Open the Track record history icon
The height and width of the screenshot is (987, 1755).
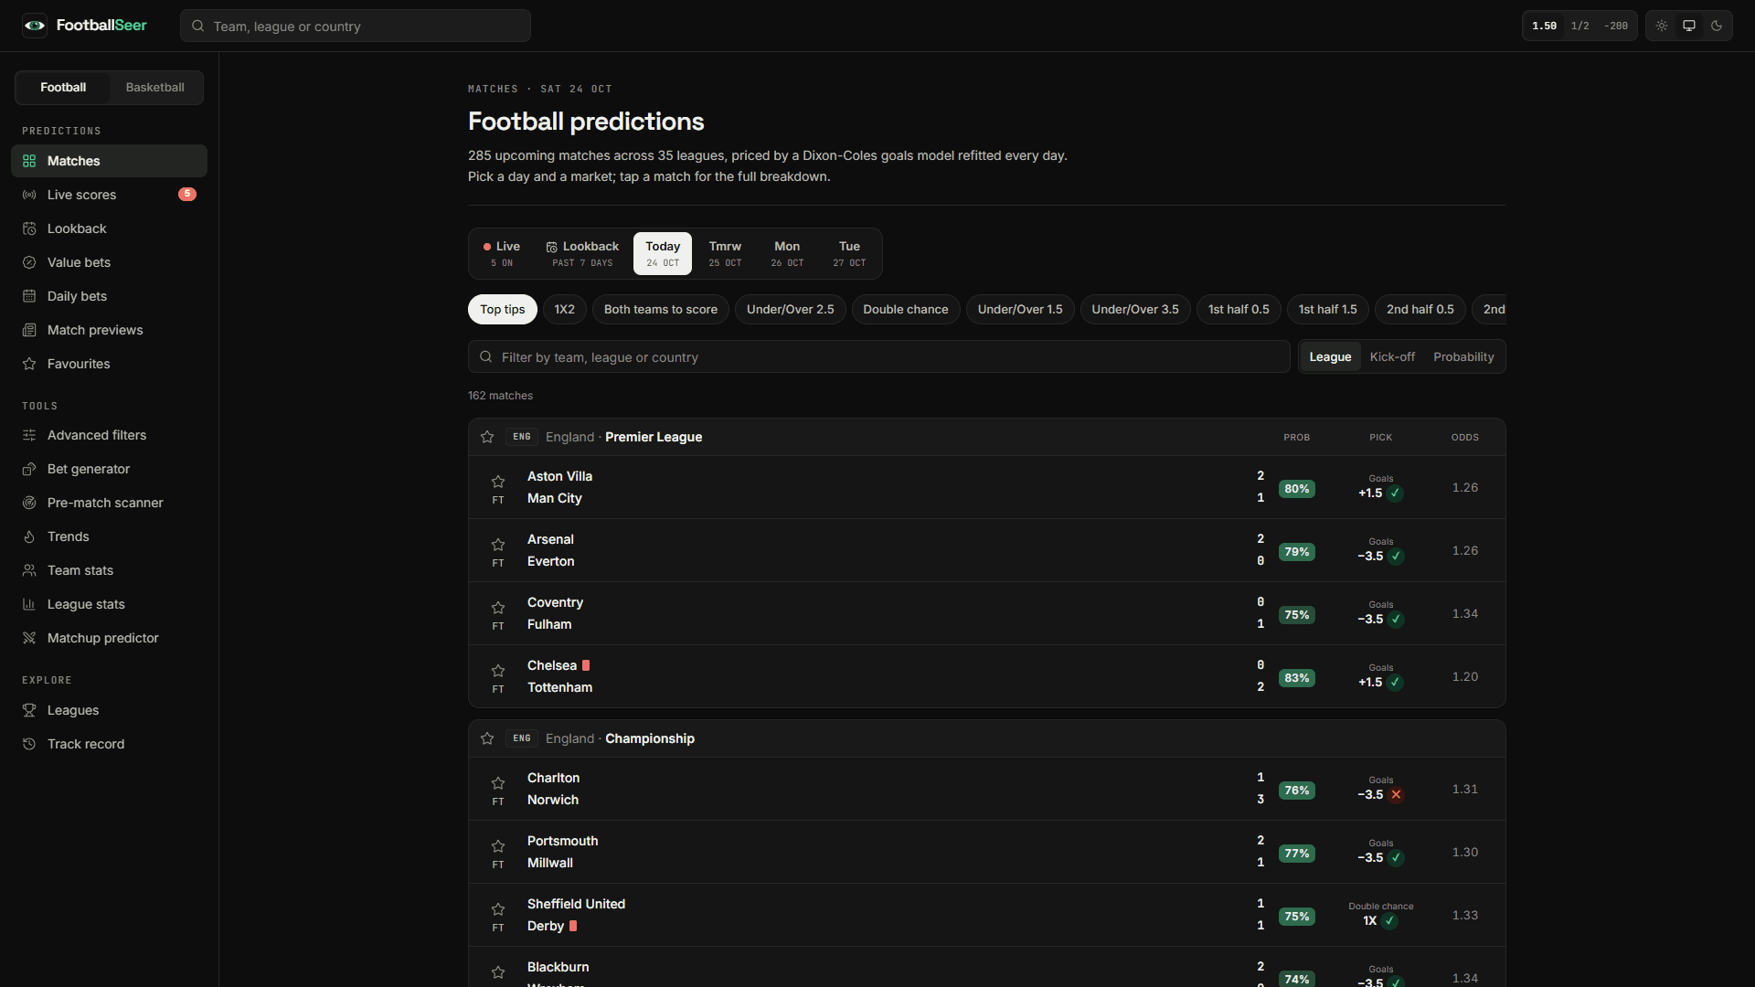29,744
